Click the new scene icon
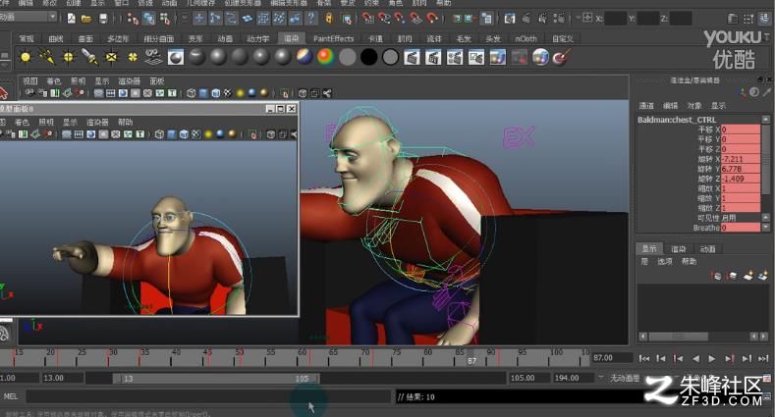The height and width of the screenshot is (417, 775). click(71, 19)
